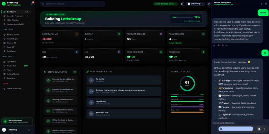
Task: Go to Dashboard in sidebar
Action: click(16, 12)
